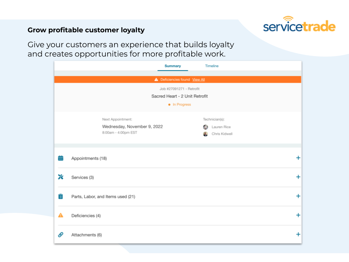
Task: Click the ServiceTrade logo
Action: 299,25
